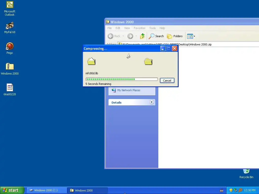Click the 12:30 PM clock
This screenshot has height=194, width=259.
point(250,190)
